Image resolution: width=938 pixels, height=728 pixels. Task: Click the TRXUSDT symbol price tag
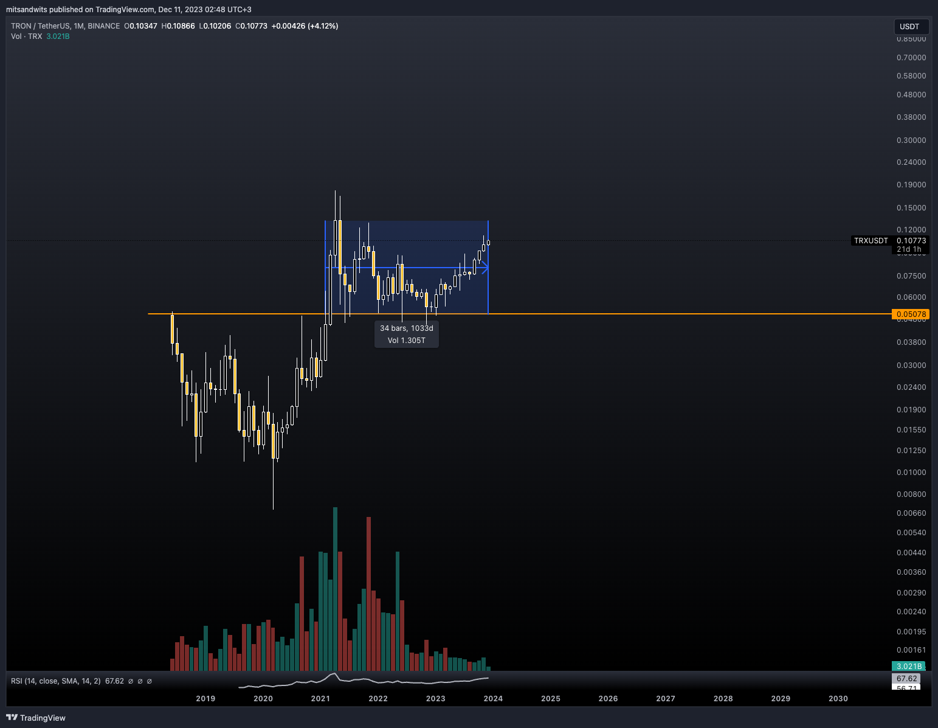871,241
